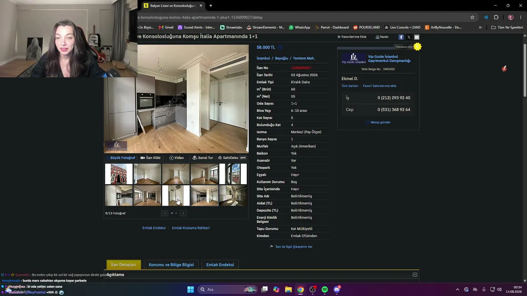The height and width of the screenshot is (296, 527).
Task: Bookmark this page with the star icon
Action: coord(472,17)
